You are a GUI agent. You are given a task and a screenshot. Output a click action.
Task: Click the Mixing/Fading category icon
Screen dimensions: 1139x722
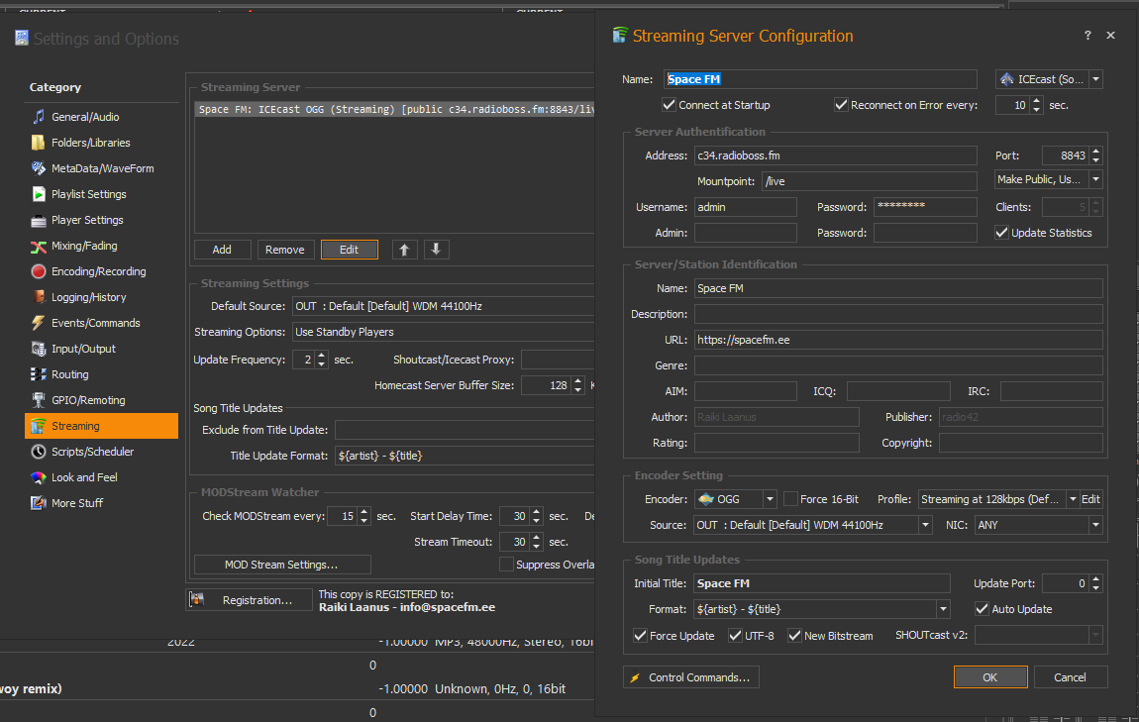[x=39, y=246]
